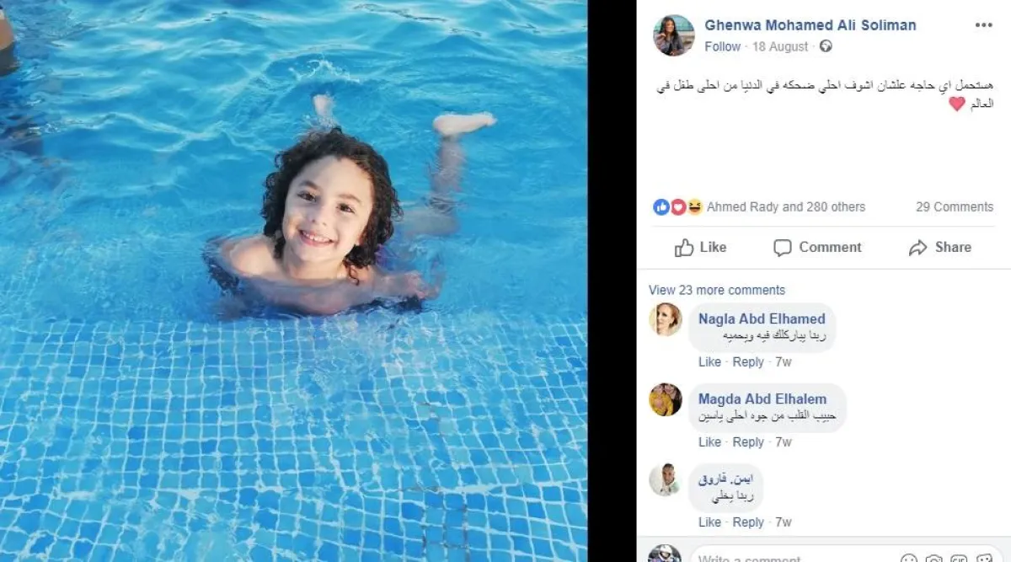Click the laughing haha reaction icon
1011x562 pixels.
coord(694,207)
